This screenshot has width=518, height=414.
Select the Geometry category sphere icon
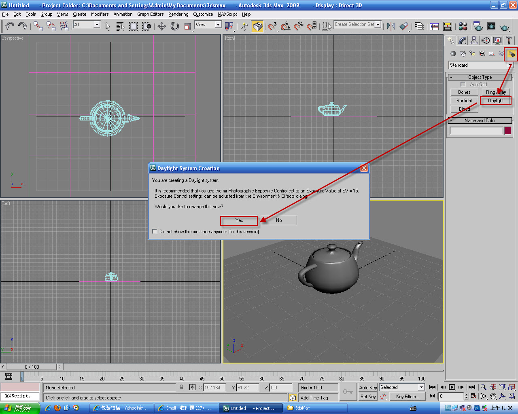point(453,53)
